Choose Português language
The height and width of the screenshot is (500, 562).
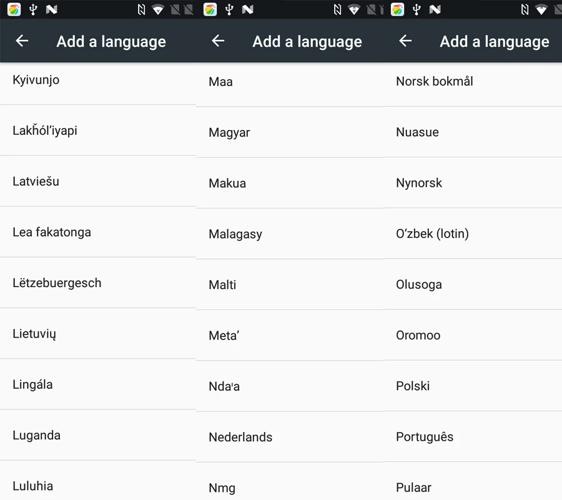tap(473, 437)
